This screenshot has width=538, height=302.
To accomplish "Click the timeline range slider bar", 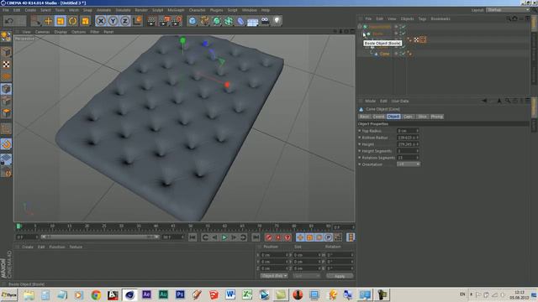I will (x=99, y=237).
